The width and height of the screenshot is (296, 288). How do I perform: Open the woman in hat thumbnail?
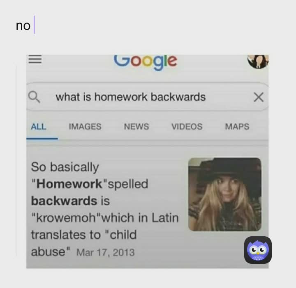point(224,194)
